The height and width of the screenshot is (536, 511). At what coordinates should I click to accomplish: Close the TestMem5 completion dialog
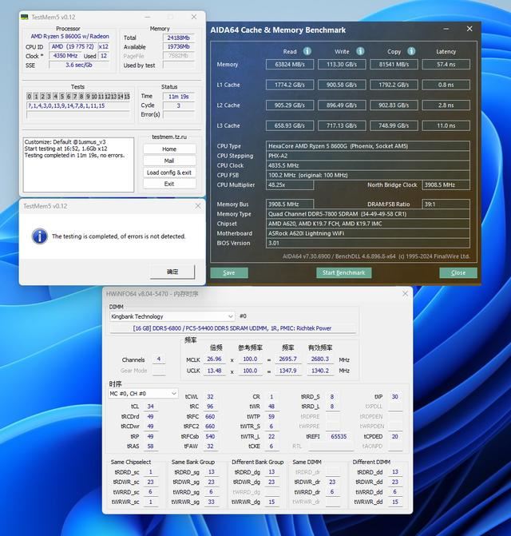(x=196, y=206)
